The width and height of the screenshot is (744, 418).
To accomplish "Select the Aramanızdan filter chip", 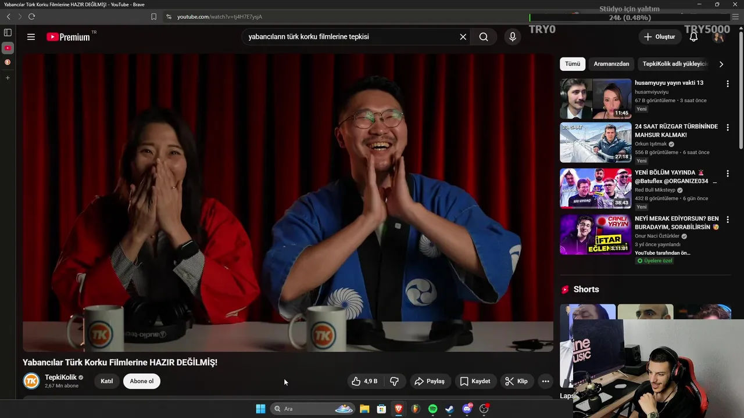I will click(x=611, y=64).
